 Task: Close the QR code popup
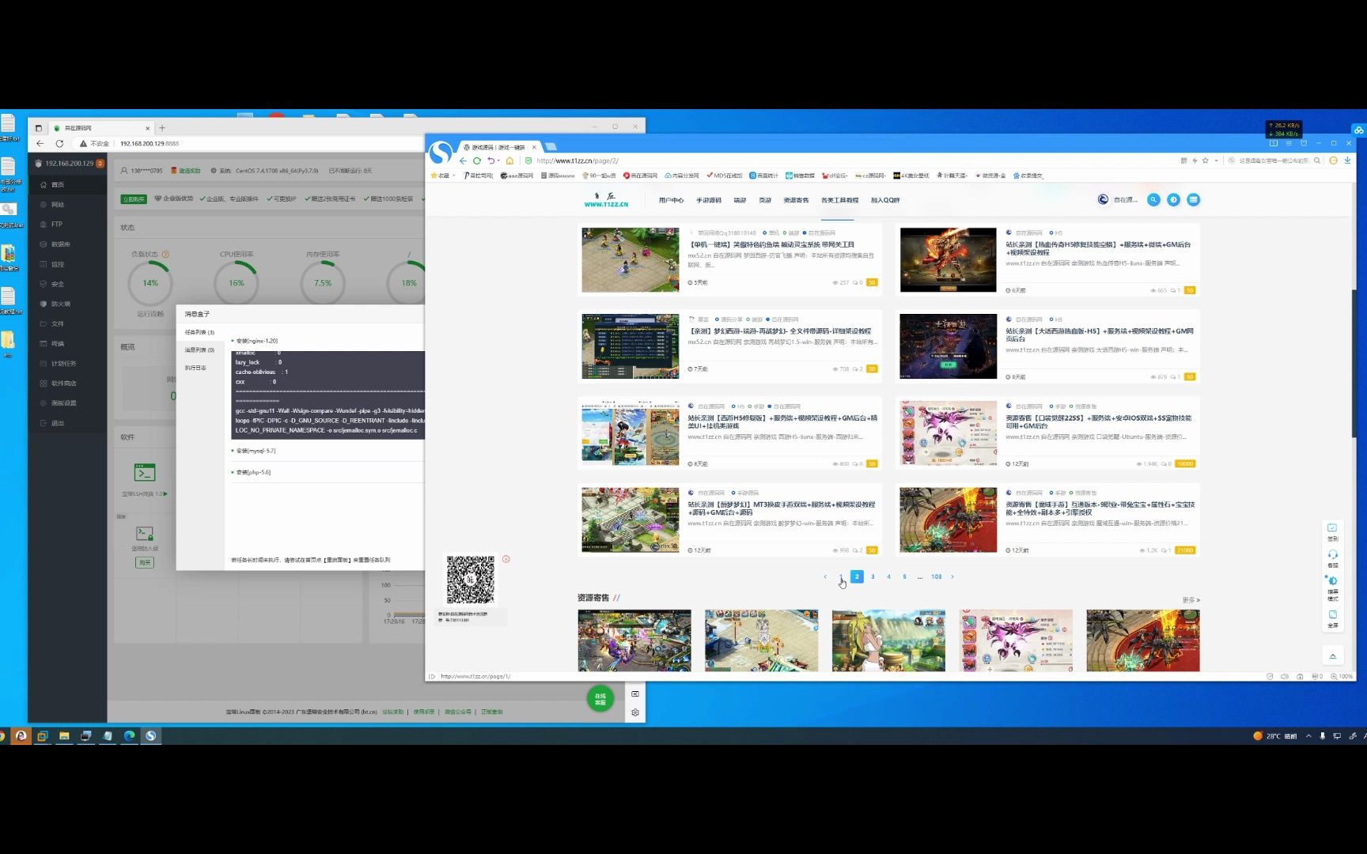[x=506, y=559]
